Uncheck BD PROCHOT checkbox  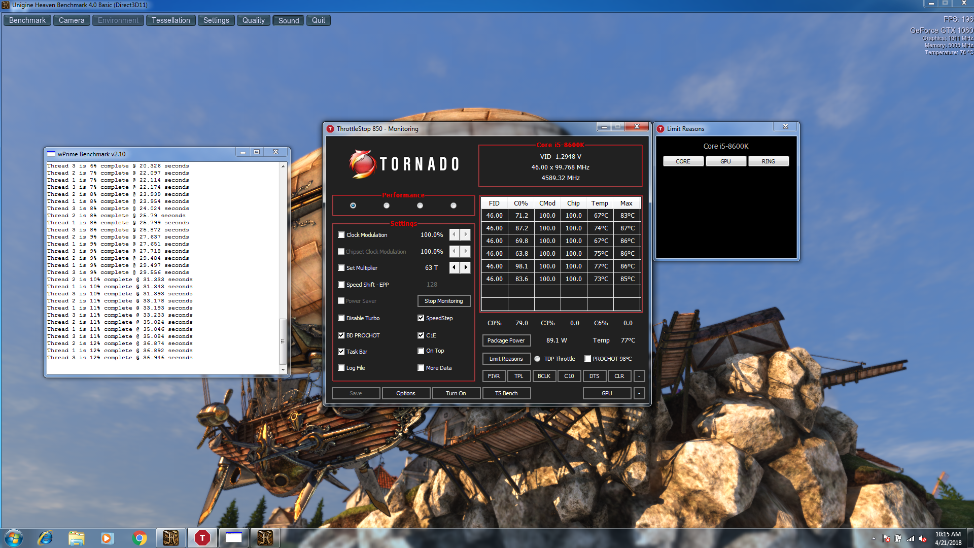point(341,335)
